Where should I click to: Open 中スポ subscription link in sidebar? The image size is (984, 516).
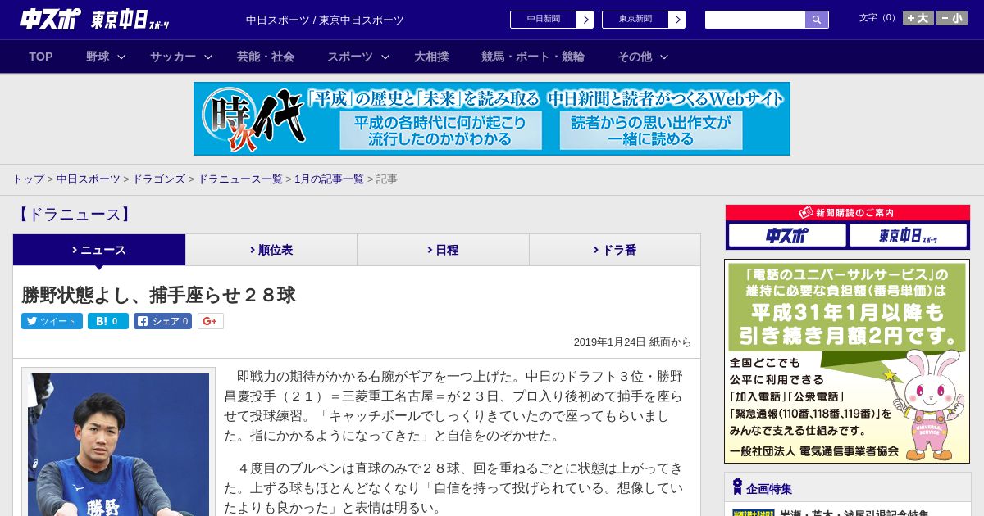pyautogui.click(x=787, y=236)
